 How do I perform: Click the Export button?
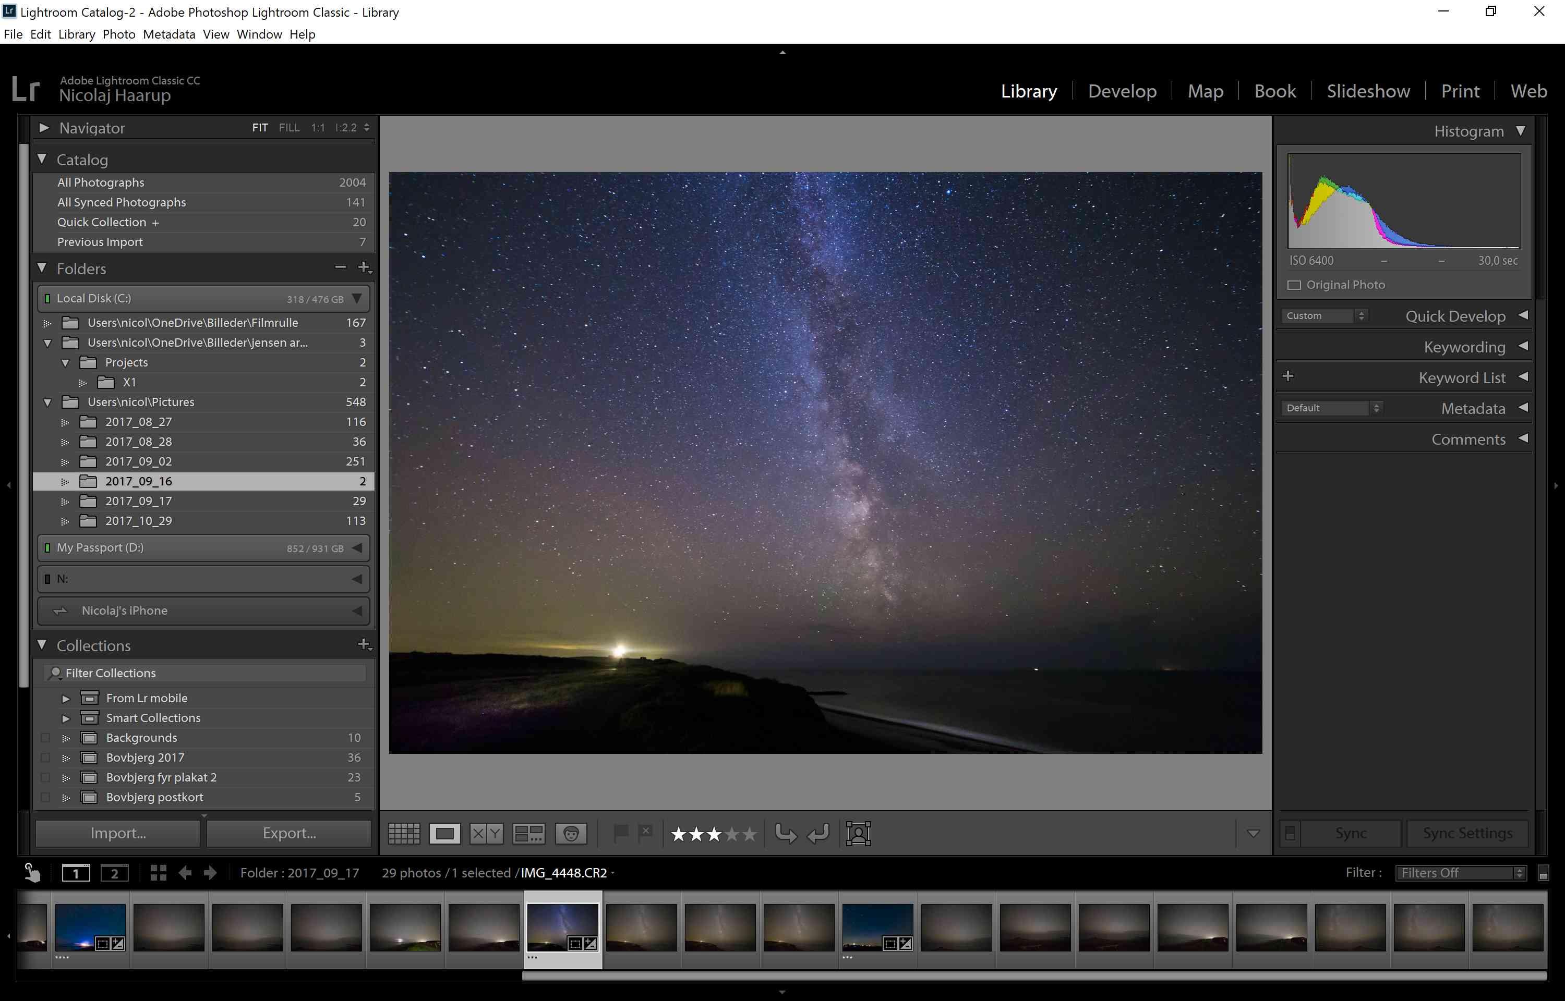pos(290,833)
